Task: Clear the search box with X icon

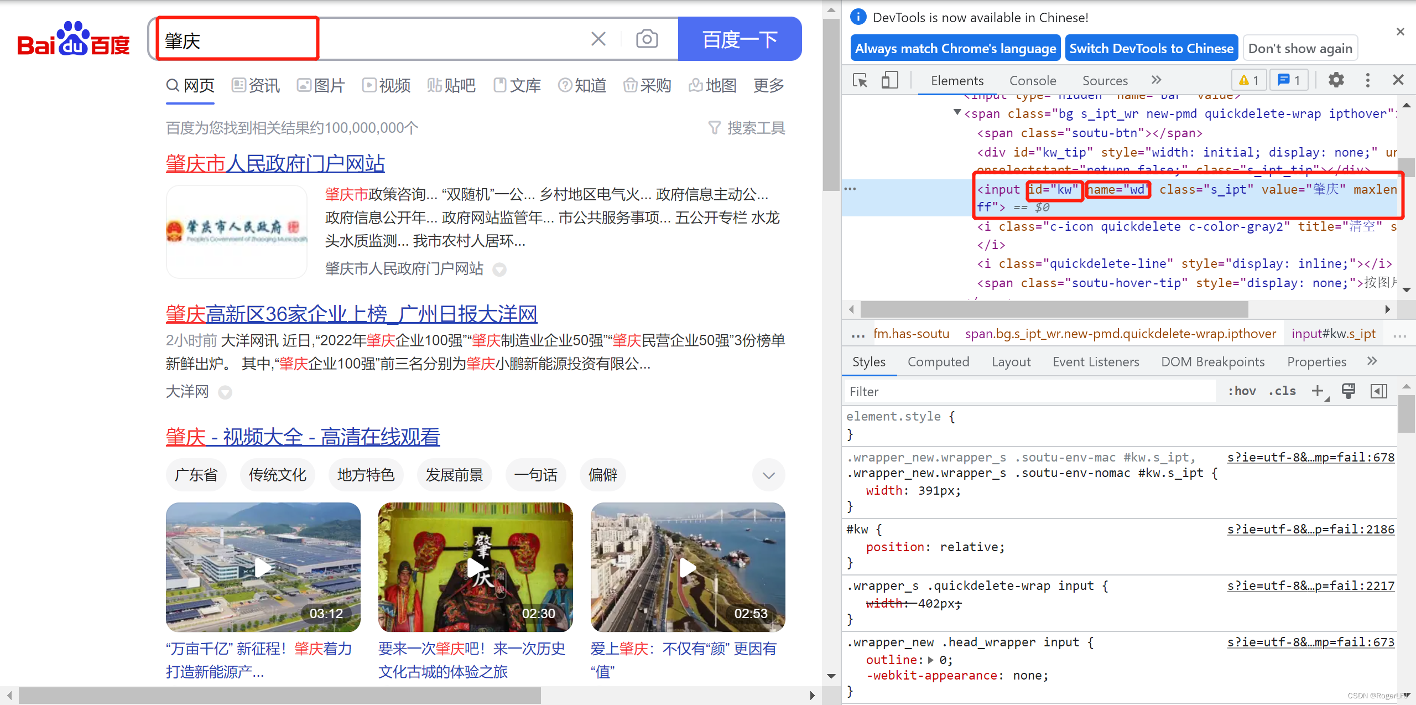Action: pos(598,39)
